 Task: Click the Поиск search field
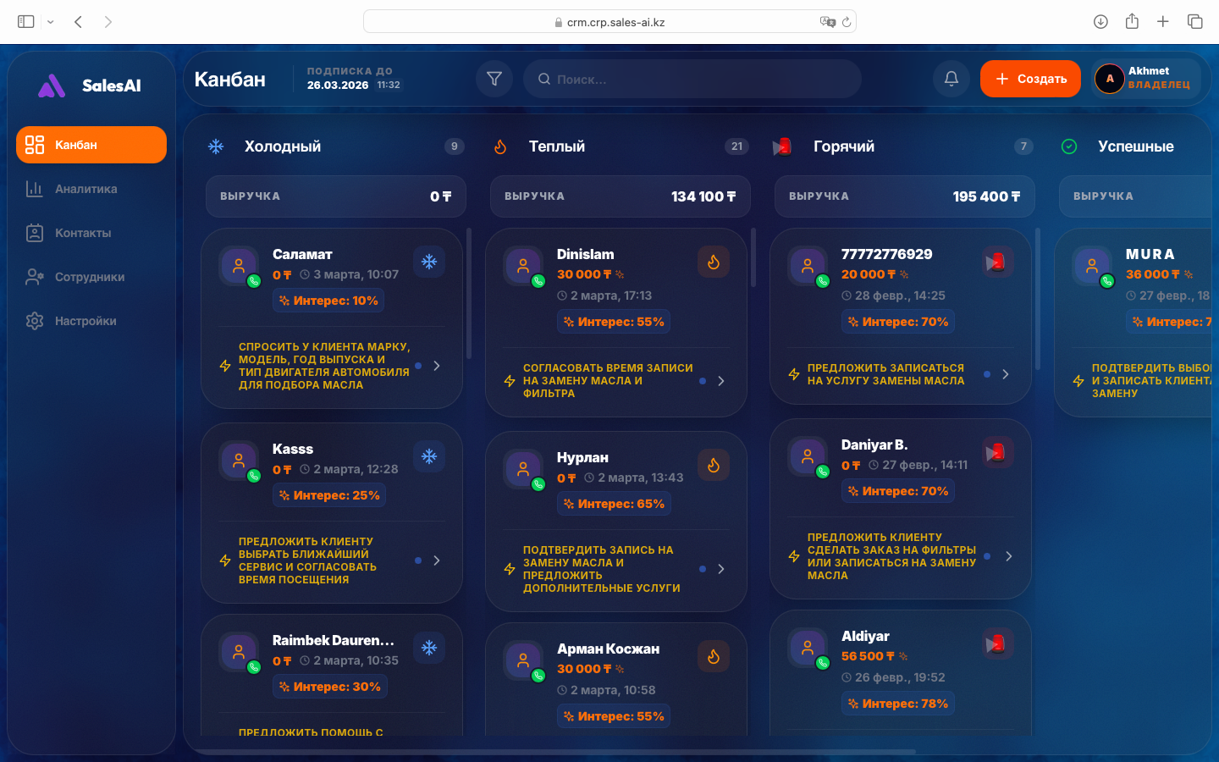coord(692,79)
